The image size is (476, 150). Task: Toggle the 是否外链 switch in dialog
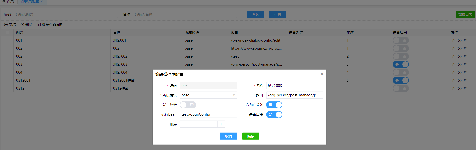188,105
